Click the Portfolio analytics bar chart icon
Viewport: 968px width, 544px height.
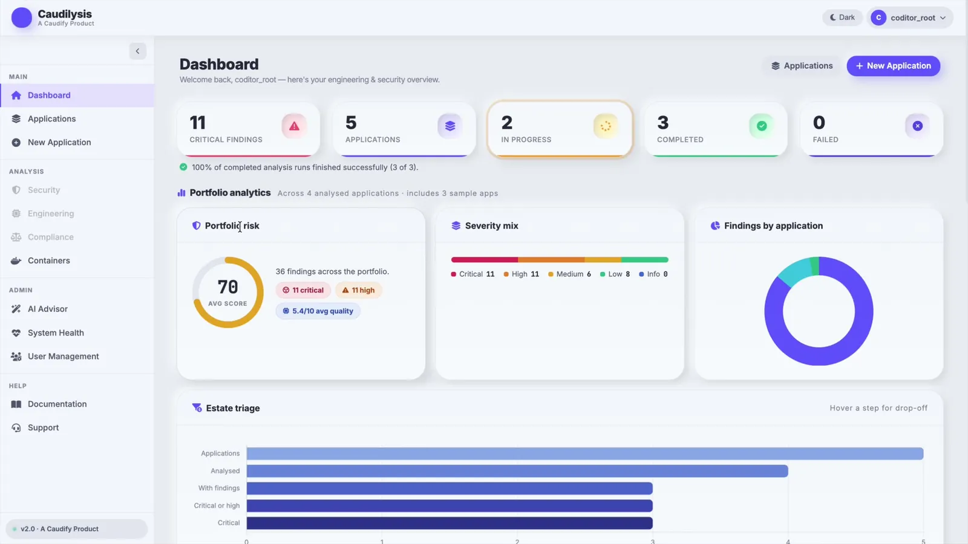pos(181,193)
